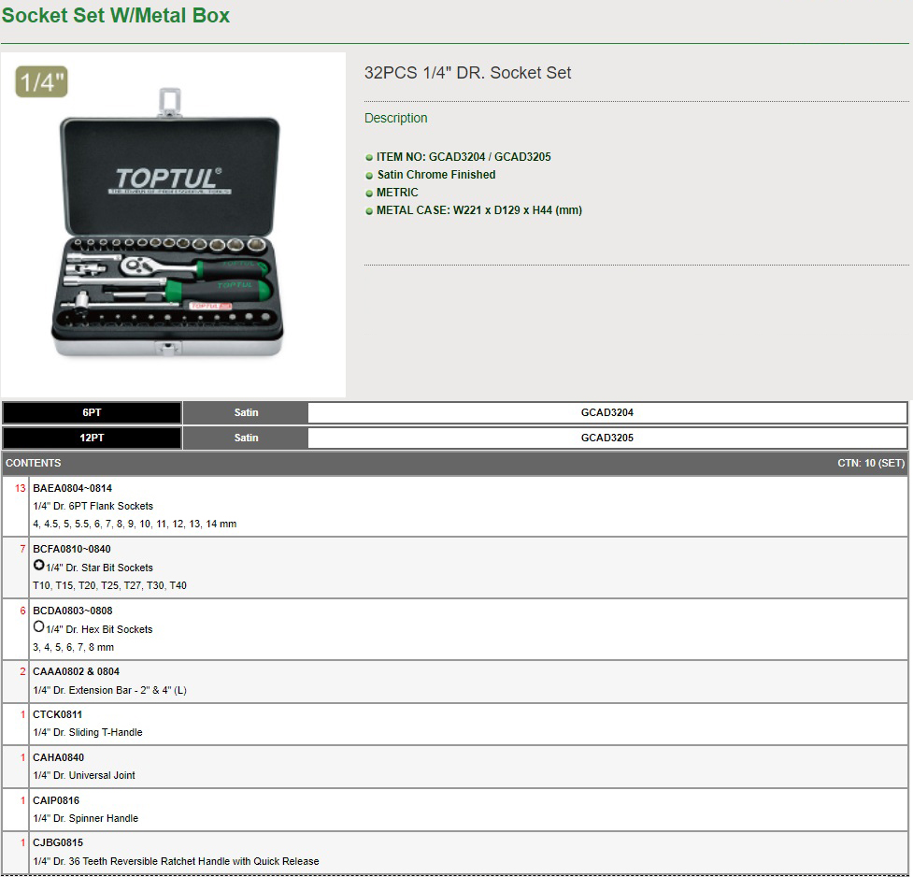Click "1/4" Dr. 6PT Flank Sockets" text
This screenshot has height=877, width=913.
click(x=93, y=507)
